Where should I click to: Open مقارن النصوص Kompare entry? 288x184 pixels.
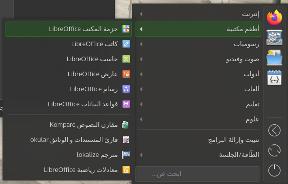(69, 125)
